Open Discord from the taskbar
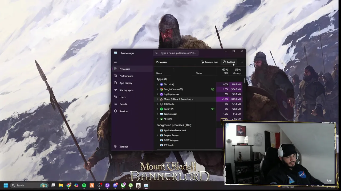341x191 pixels. point(115,185)
